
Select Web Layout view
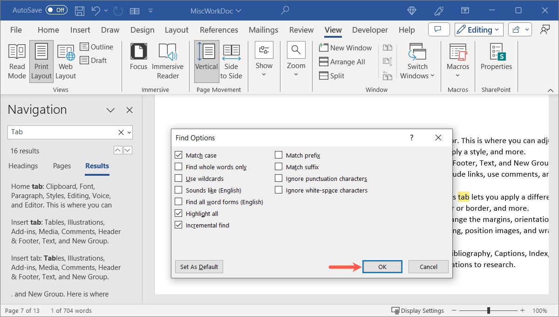(65, 61)
